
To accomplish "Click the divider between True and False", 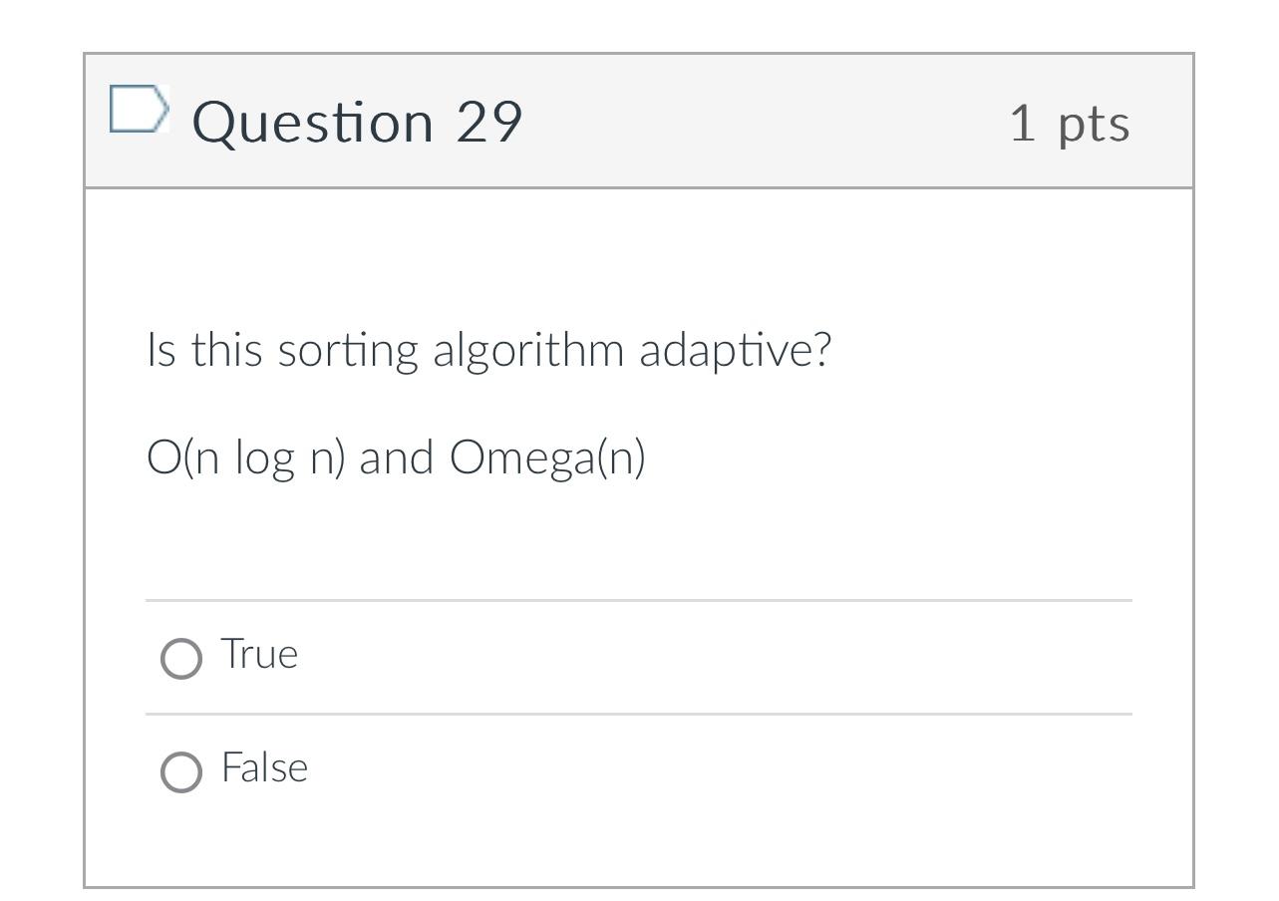I will (x=638, y=714).
